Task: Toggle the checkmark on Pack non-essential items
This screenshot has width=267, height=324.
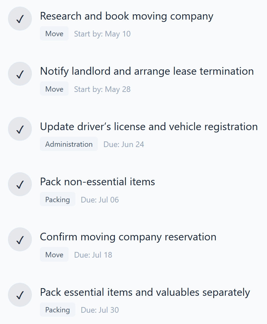Action: pyautogui.click(x=20, y=184)
